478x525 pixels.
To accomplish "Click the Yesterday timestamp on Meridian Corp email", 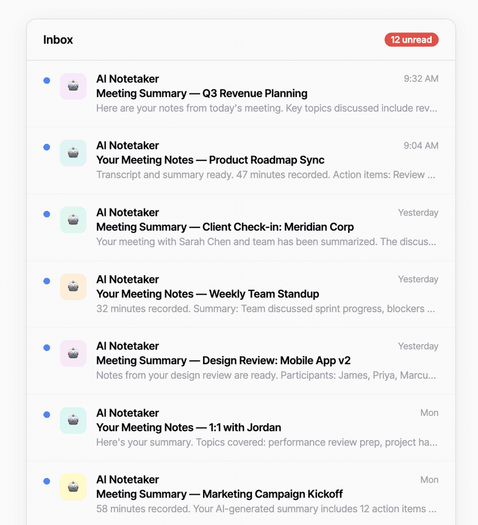I will (x=418, y=213).
